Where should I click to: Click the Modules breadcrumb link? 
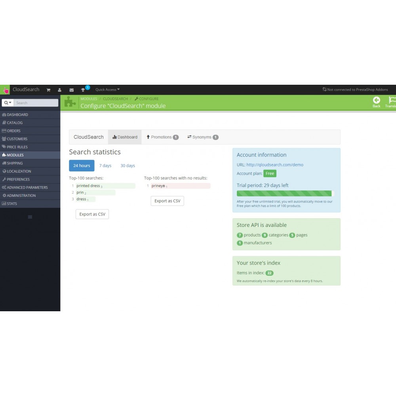coord(89,99)
